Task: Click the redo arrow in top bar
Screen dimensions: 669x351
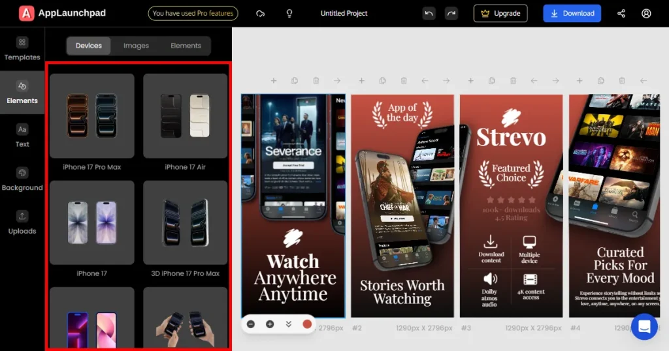Action: 451,13
